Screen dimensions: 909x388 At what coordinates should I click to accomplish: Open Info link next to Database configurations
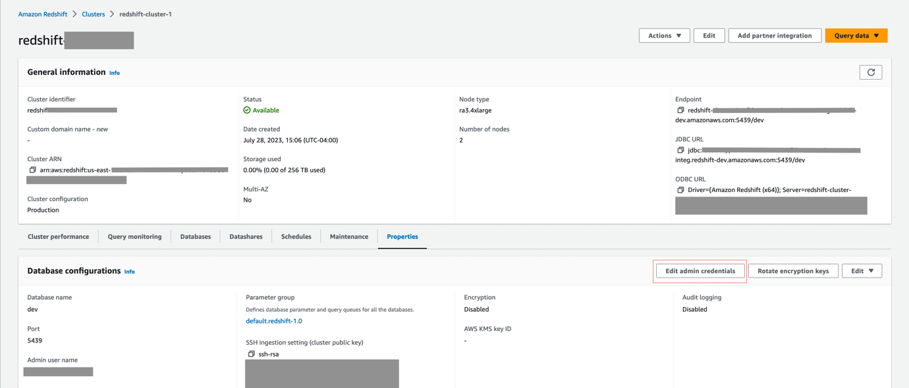(x=130, y=272)
